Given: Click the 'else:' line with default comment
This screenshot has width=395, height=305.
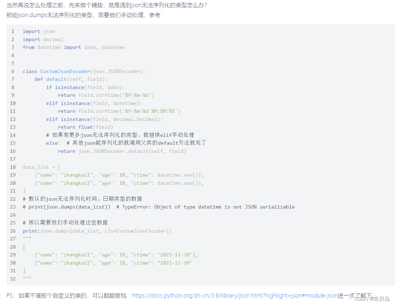Looking at the screenshot, I should (x=126, y=143).
